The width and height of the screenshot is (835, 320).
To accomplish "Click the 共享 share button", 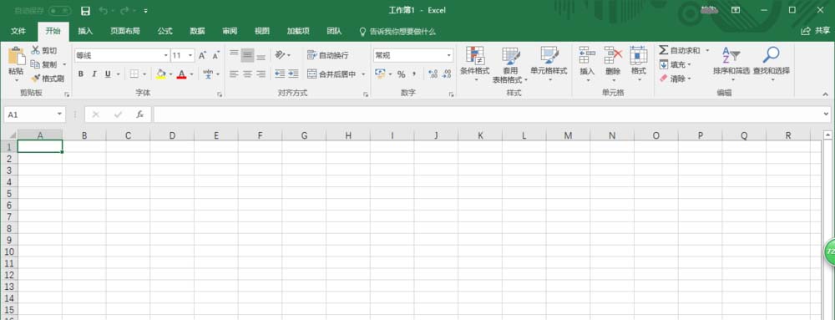I will tap(816, 32).
